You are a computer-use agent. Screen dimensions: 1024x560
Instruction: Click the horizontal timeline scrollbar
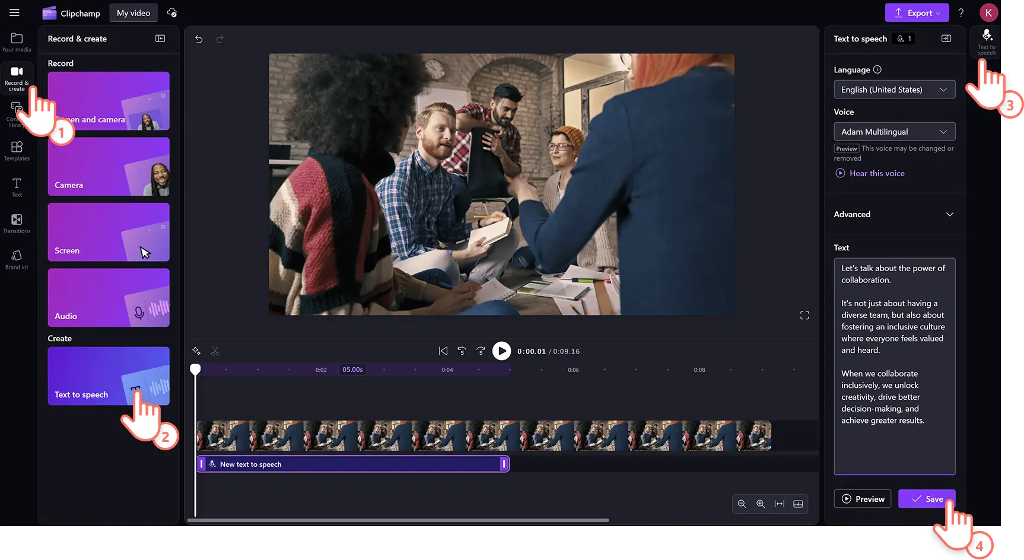398,520
